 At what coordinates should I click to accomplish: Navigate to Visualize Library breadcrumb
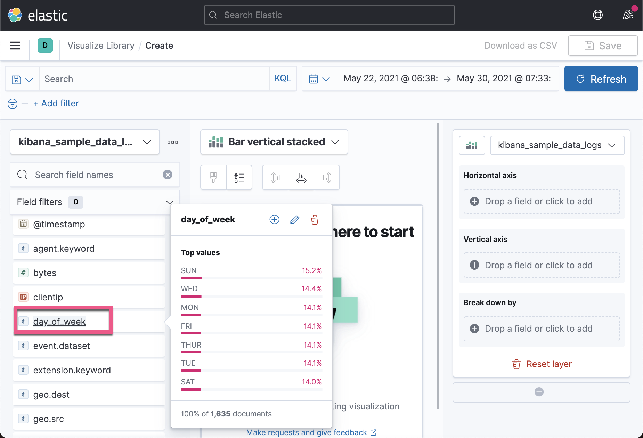(101, 46)
